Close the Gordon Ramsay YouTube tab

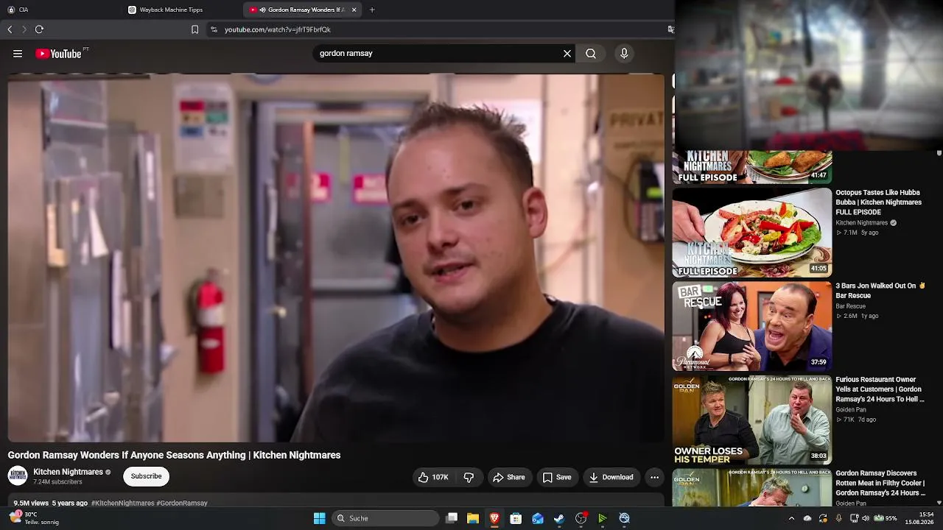pyautogui.click(x=354, y=10)
